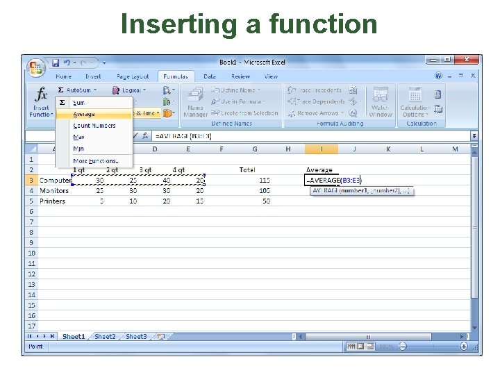
Task: Select row header 3
Action: (x=31, y=180)
